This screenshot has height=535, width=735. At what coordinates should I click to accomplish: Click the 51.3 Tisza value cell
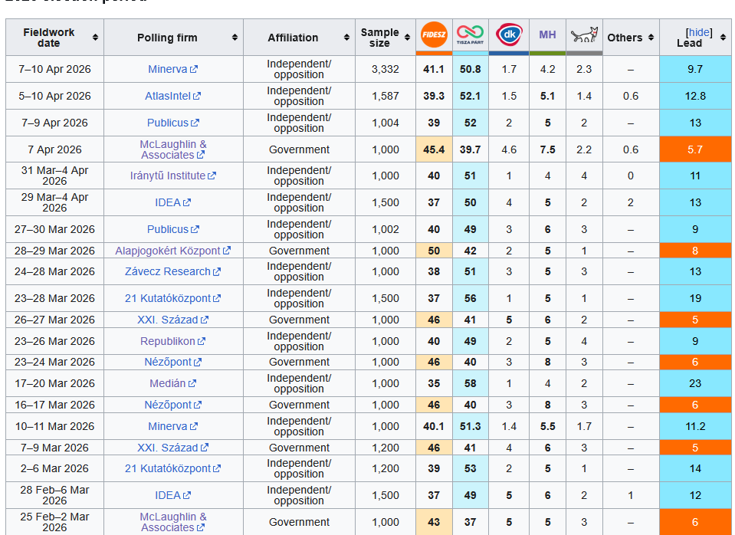tap(470, 426)
